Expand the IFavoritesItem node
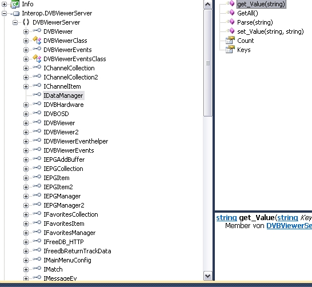Viewport: 312px width, 287px height. click(26, 224)
